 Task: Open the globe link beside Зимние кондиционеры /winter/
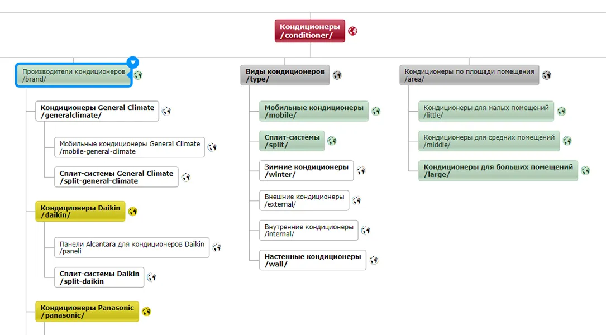(x=361, y=170)
